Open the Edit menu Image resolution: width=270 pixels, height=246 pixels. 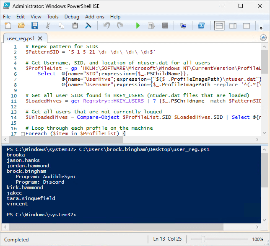21,17
